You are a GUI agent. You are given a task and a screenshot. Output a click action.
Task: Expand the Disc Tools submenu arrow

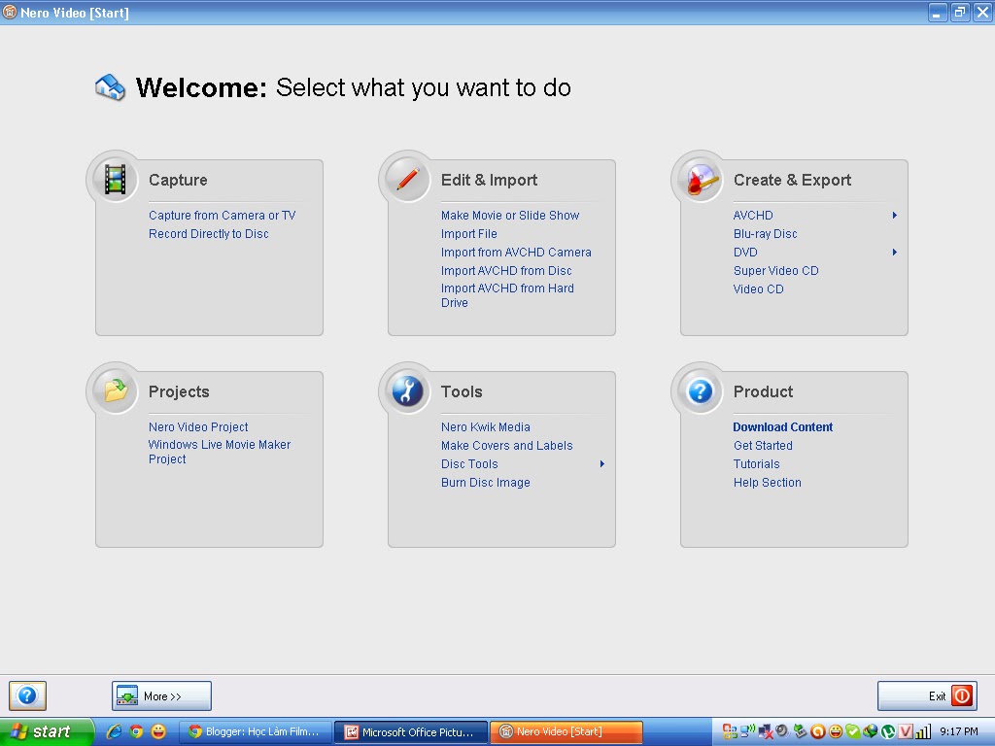tap(602, 463)
